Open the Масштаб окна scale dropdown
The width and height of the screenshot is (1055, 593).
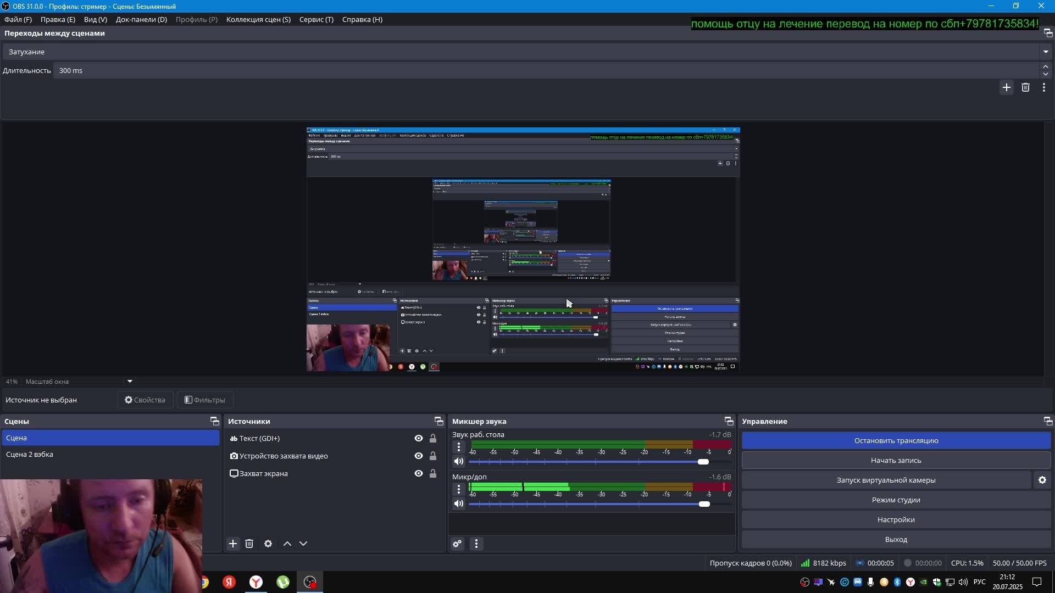pos(130,381)
